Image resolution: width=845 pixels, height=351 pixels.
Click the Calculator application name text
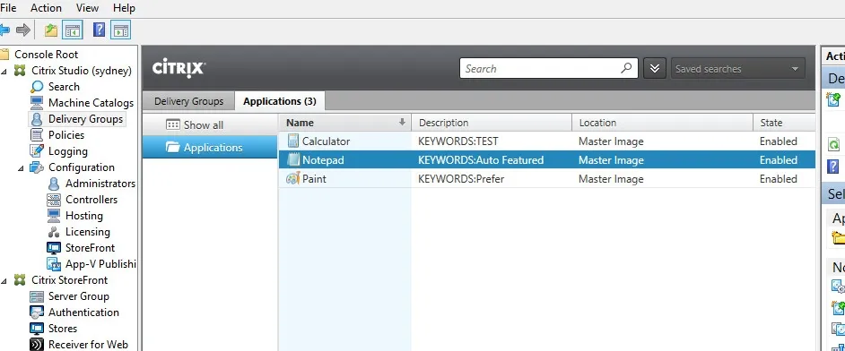pyautogui.click(x=326, y=141)
